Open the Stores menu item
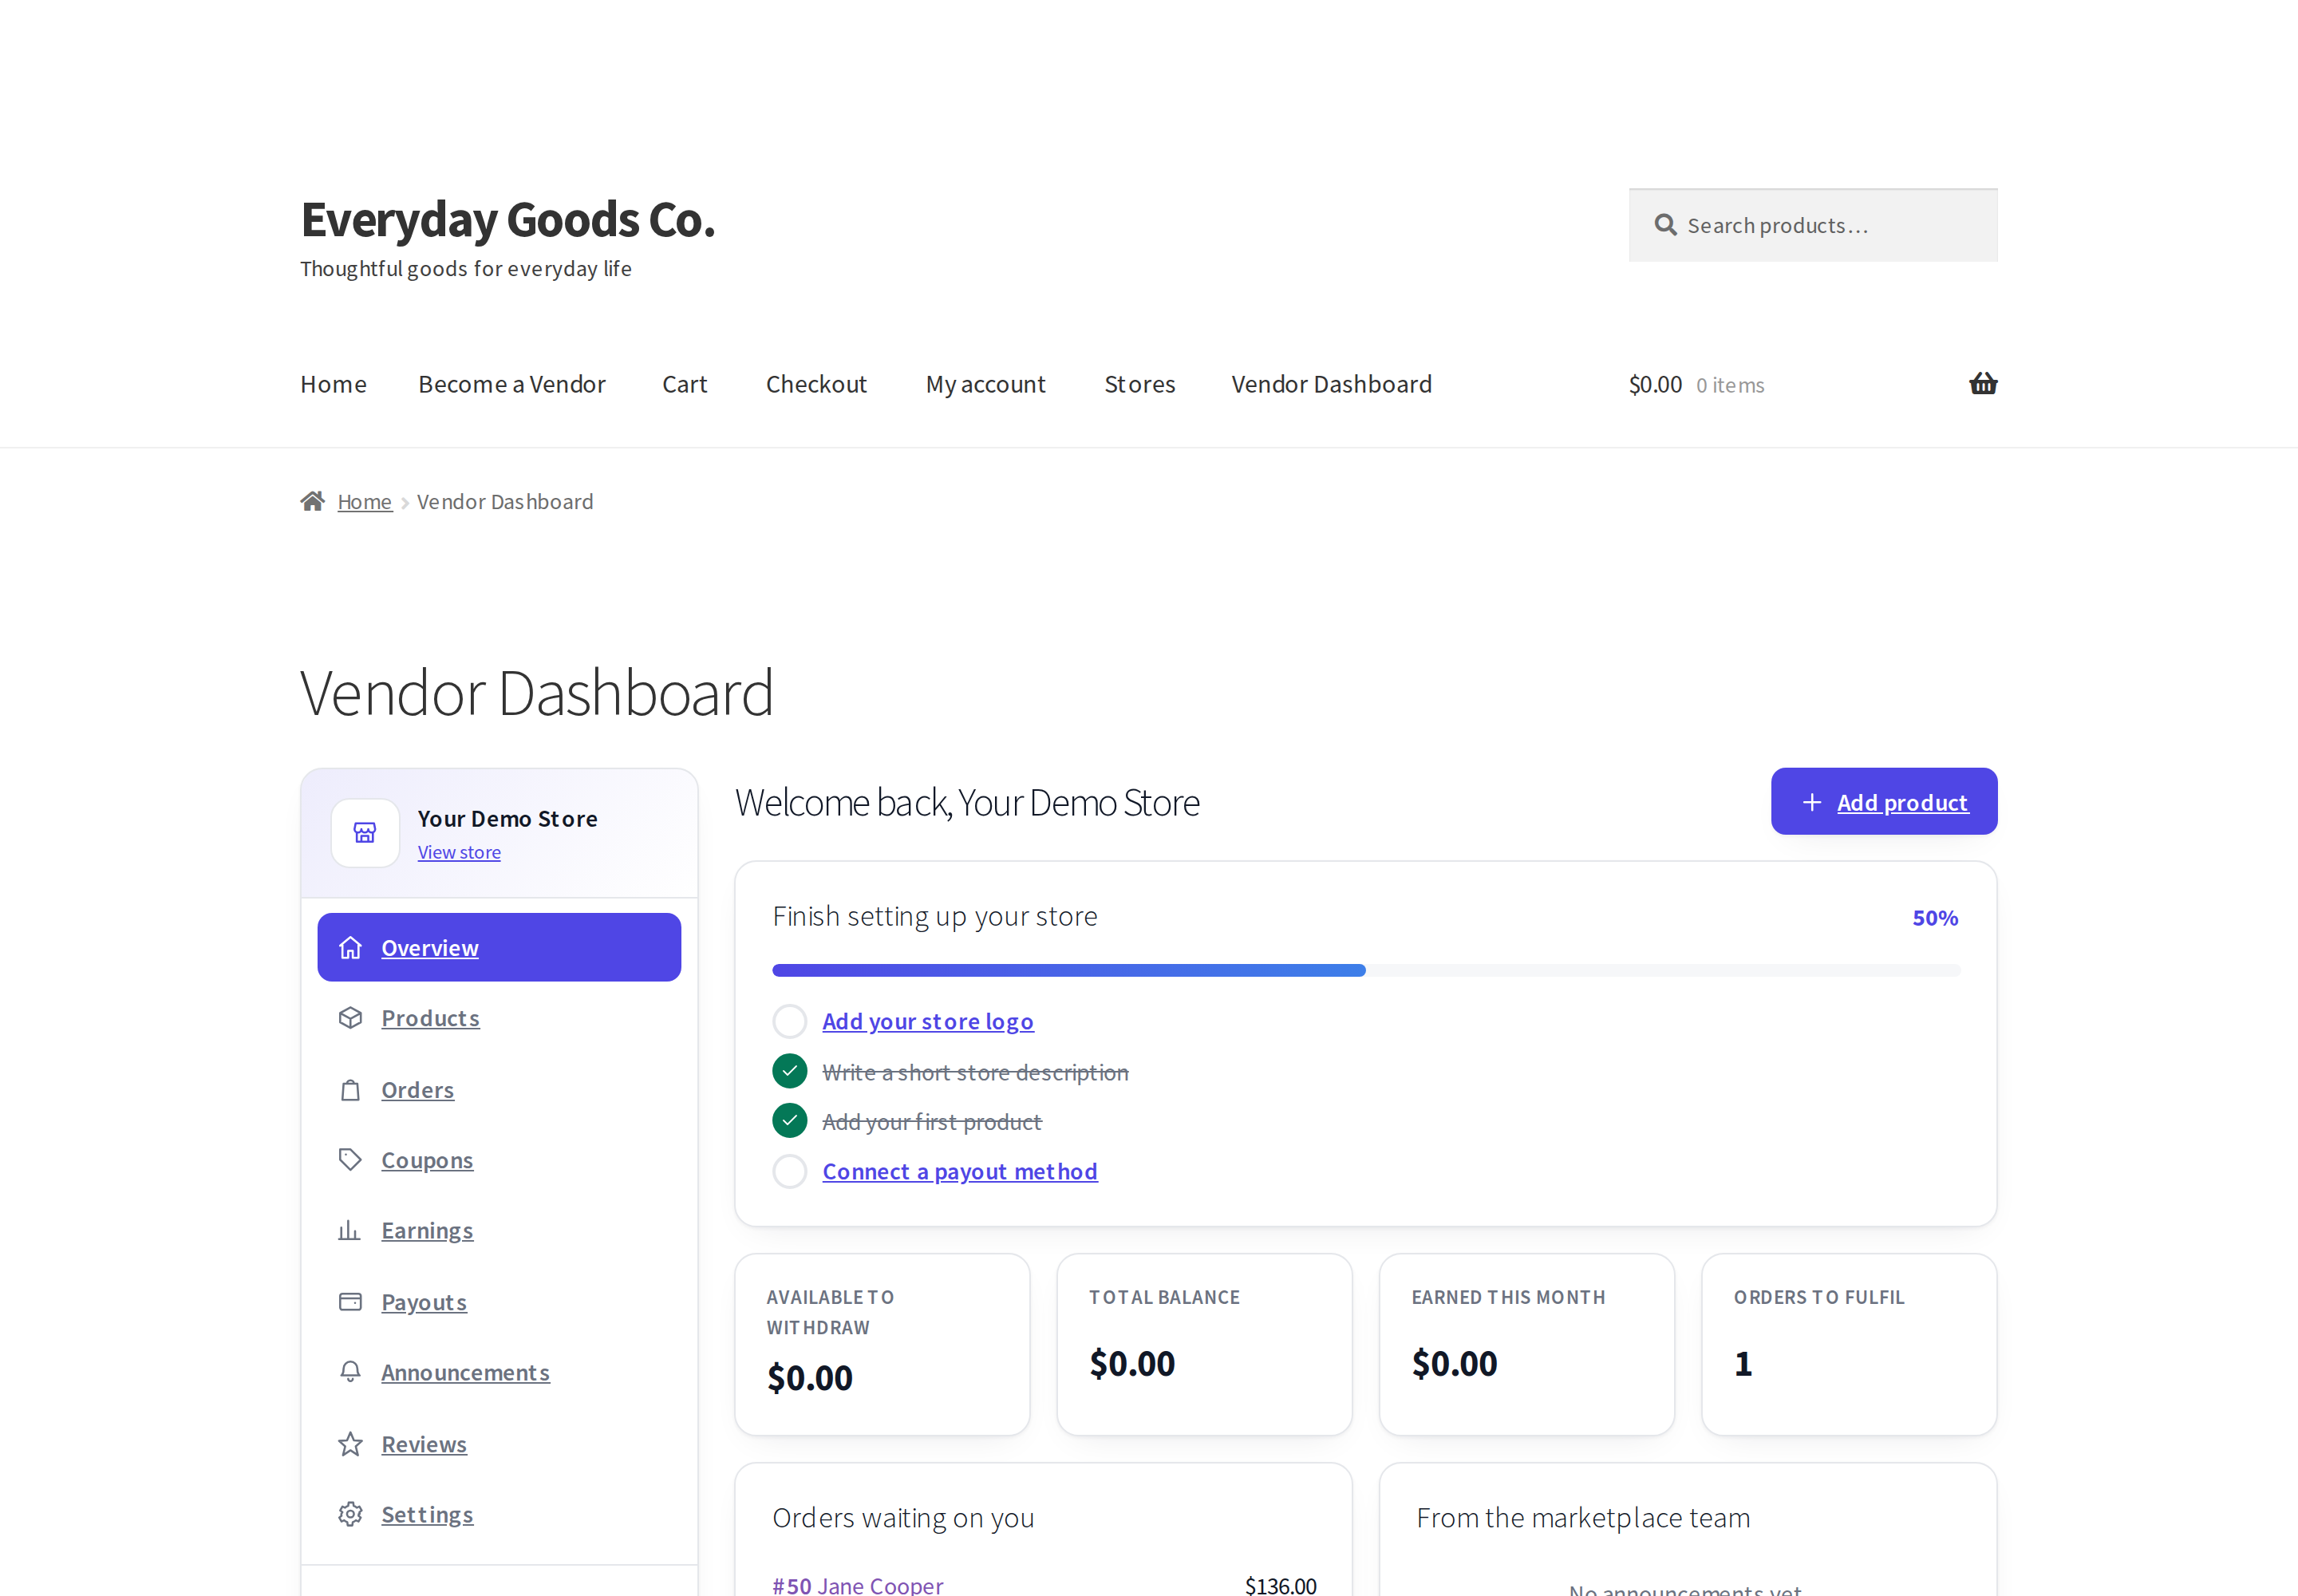Viewport: 2298px width, 1596px height. tap(1140, 384)
